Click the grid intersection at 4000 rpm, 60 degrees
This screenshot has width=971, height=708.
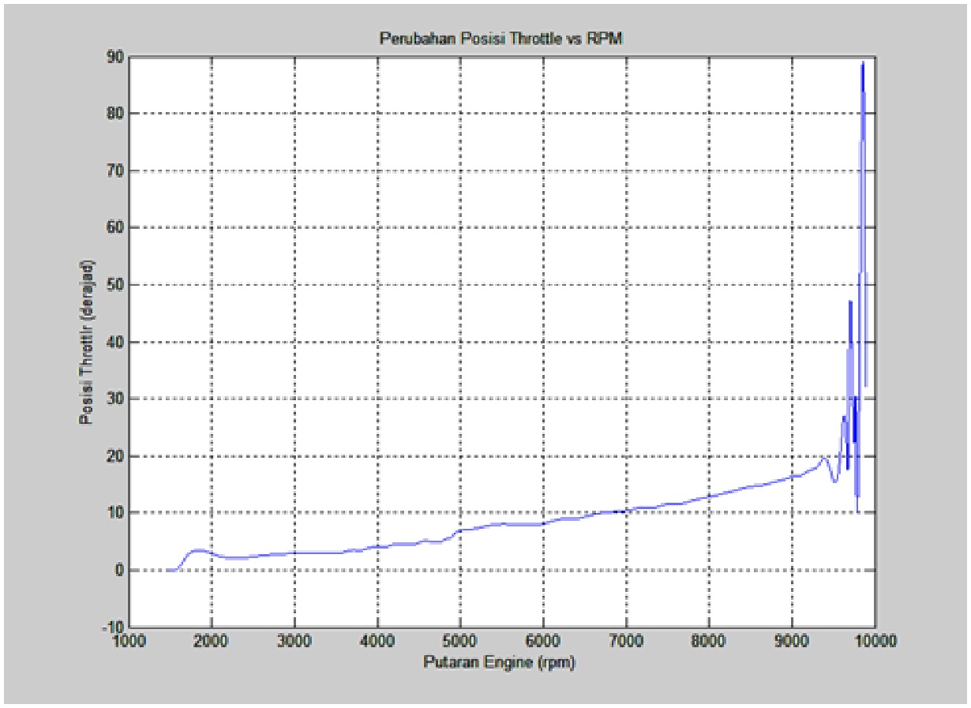pyautogui.click(x=377, y=227)
